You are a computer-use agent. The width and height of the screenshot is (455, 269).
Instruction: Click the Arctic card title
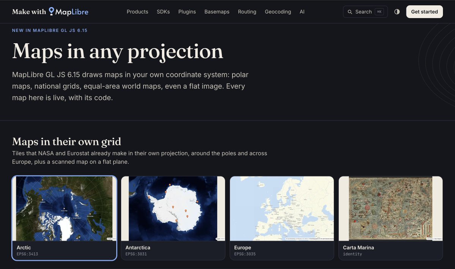point(24,247)
